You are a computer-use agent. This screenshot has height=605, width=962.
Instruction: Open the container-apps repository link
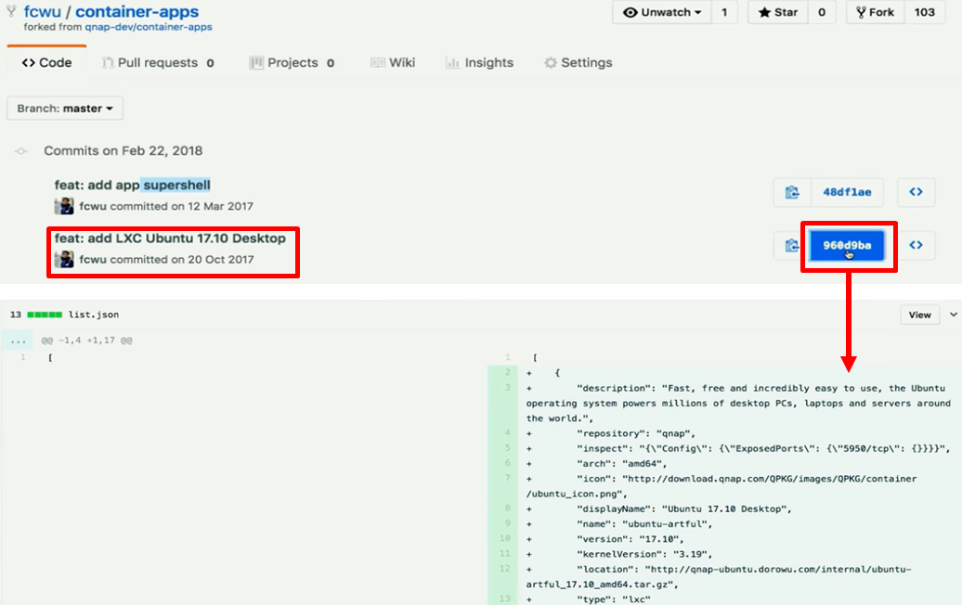click(136, 11)
